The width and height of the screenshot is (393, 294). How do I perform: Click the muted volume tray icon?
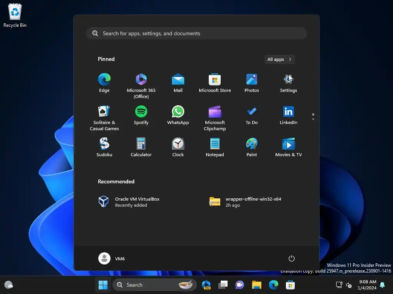coord(348,285)
